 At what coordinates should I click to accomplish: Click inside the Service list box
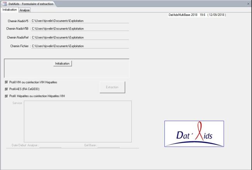click(78, 121)
